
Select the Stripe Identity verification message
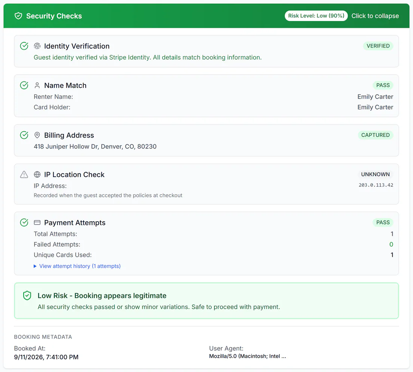tap(148, 57)
